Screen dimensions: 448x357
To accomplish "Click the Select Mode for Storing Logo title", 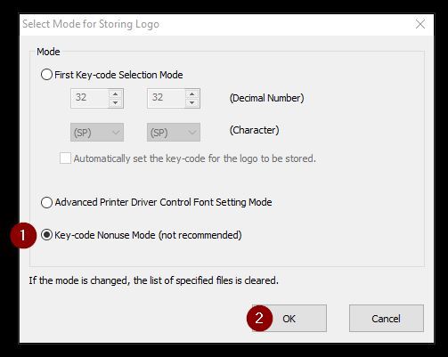I will click(91, 24).
